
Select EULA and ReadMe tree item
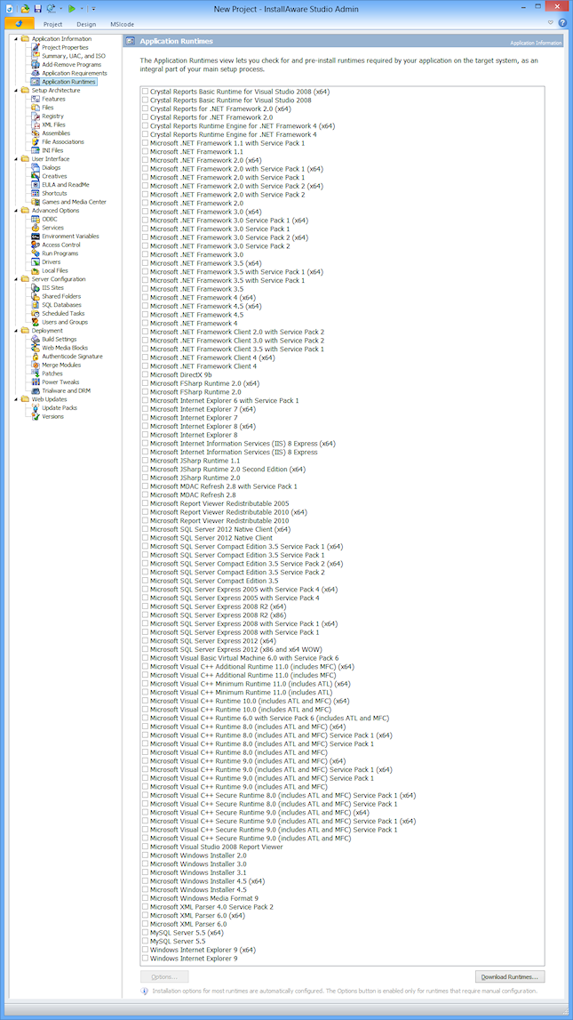coord(66,185)
